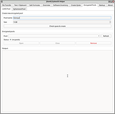The width and height of the screenshot is (115, 114).
Task: Click the "Create new encrypted pool" heading
Action: [x=12, y=13]
